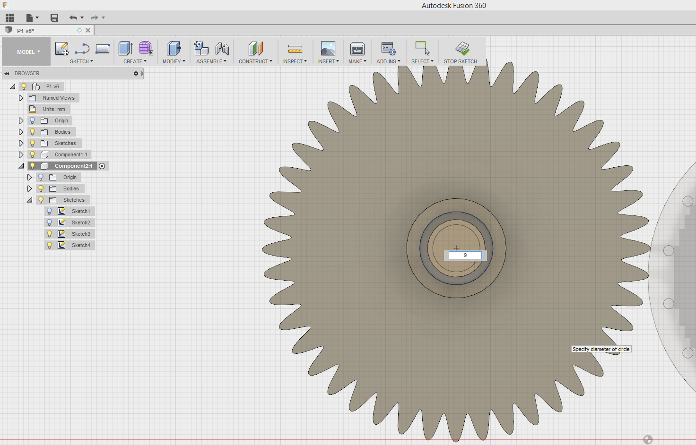
Task: Select the Offset Plane construct icon
Action: pyautogui.click(x=255, y=48)
